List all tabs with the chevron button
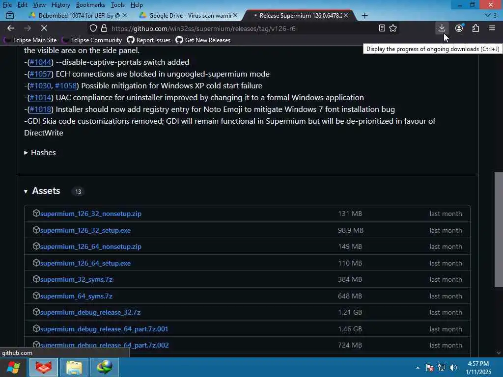This screenshot has height=377, width=503. [488, 15]
